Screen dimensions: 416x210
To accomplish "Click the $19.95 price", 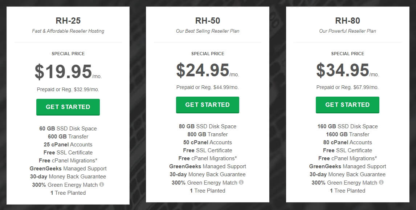I will 68,72.
